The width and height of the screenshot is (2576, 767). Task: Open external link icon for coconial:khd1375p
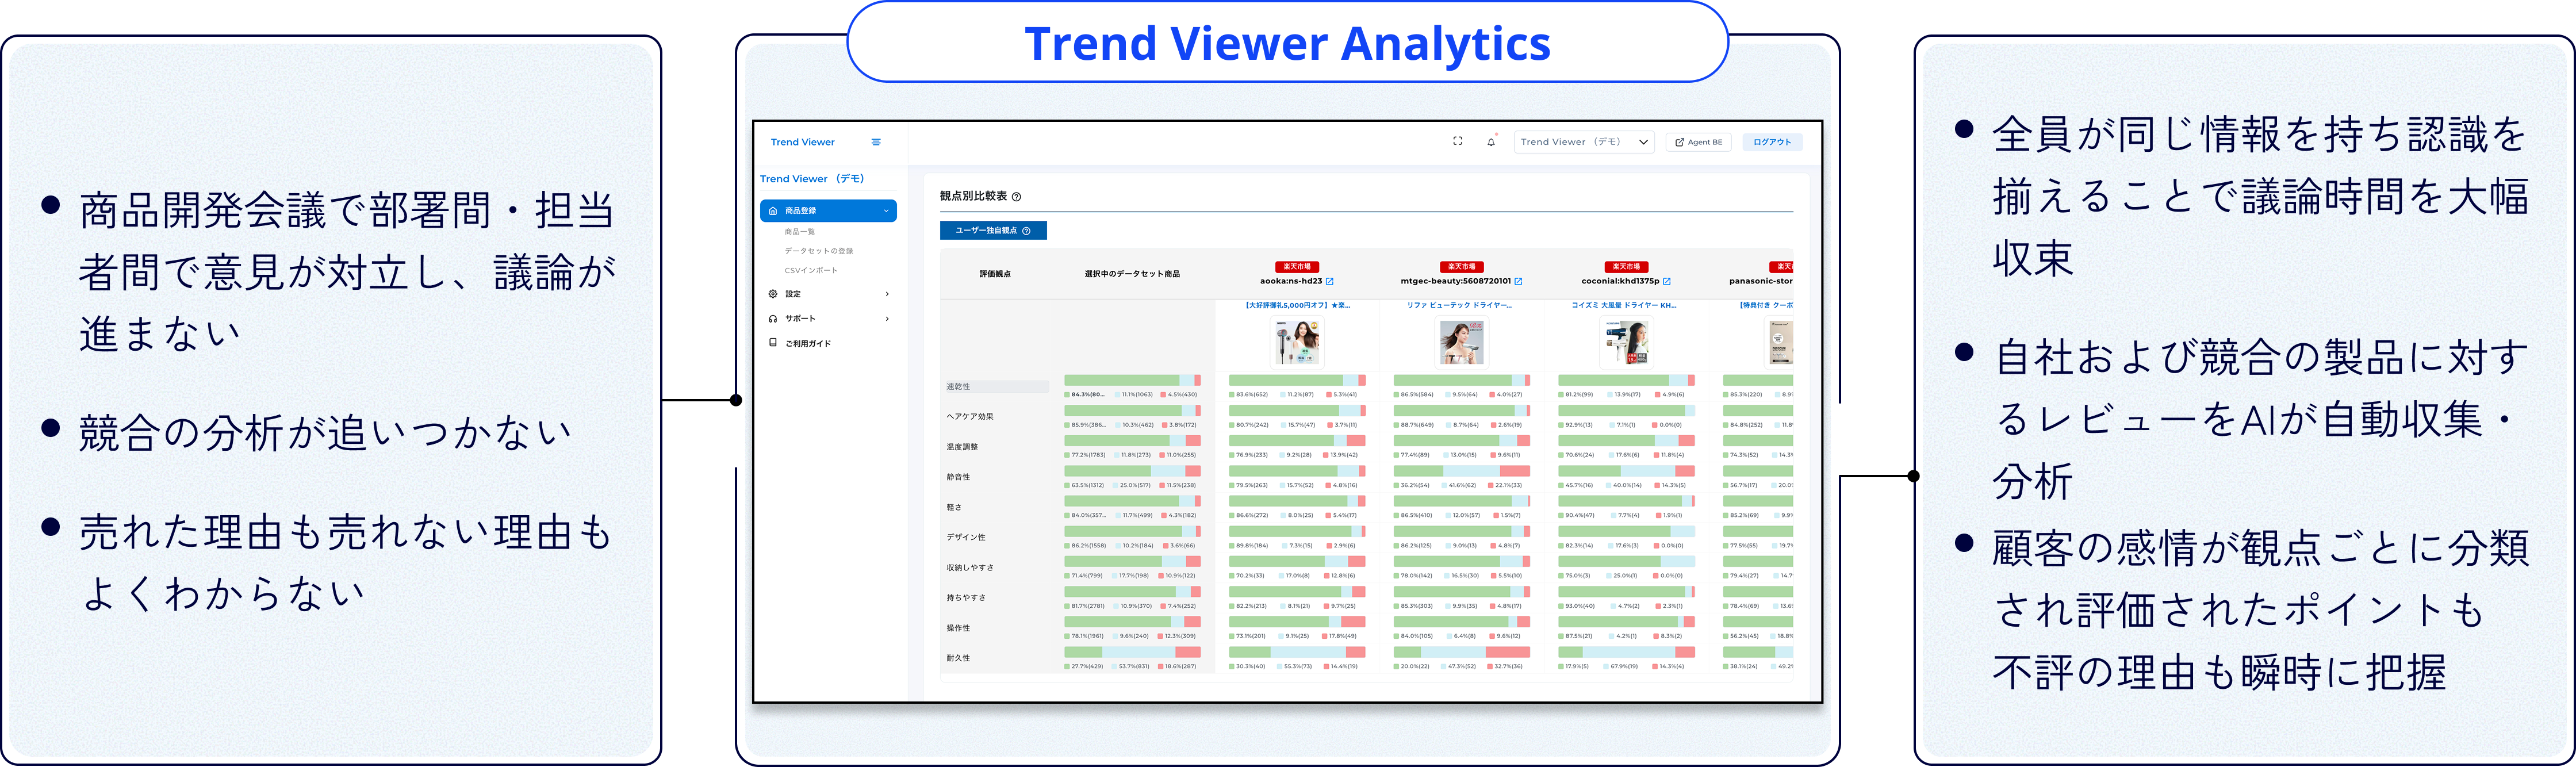click(x=1666, y=282)
